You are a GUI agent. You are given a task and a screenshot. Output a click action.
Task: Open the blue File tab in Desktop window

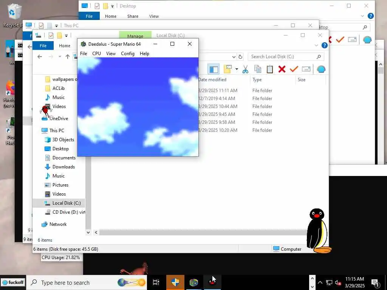(89, 16)
